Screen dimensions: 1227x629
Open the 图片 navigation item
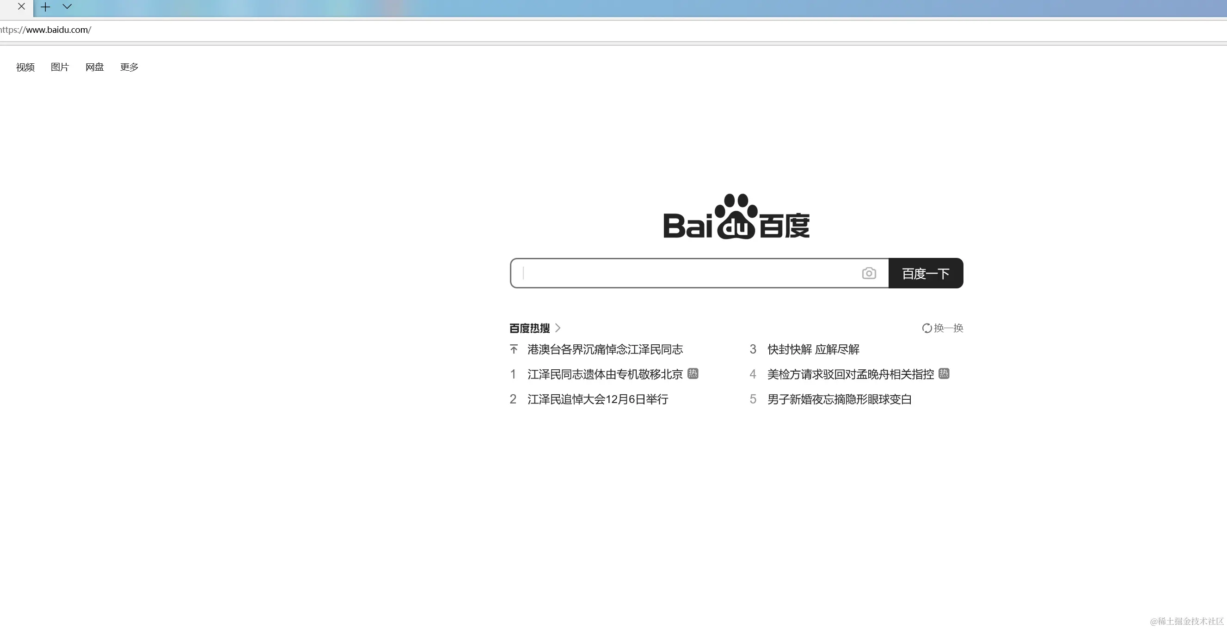click(x=60, y=67)
